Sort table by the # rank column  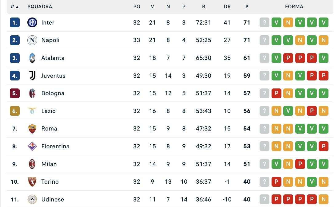[14, 6]
